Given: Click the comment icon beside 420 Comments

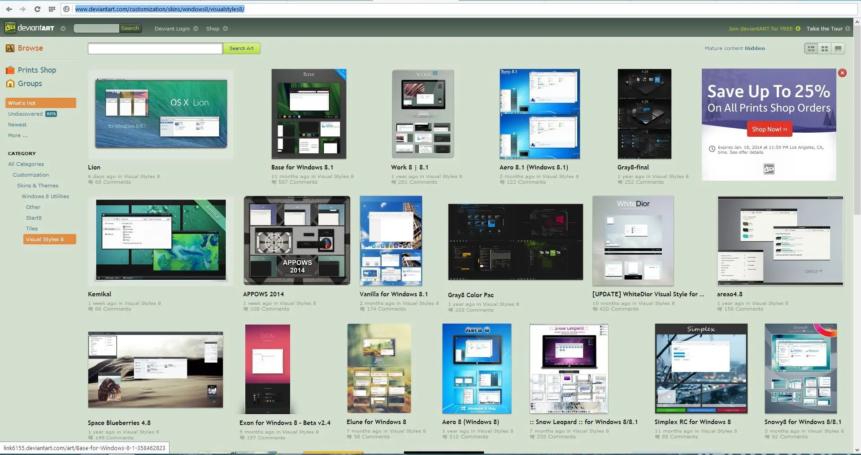Looking at the screenshot, I should tap(595, 309).
